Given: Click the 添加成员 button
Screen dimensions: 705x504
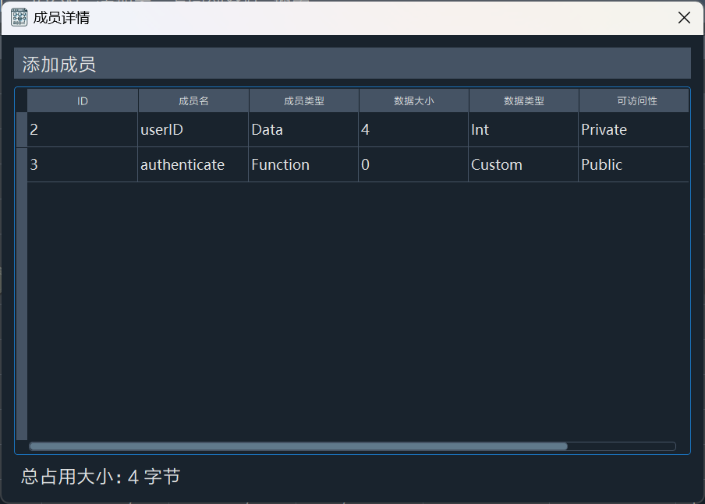Looking at the screenshot, I should tap(352, 64).
